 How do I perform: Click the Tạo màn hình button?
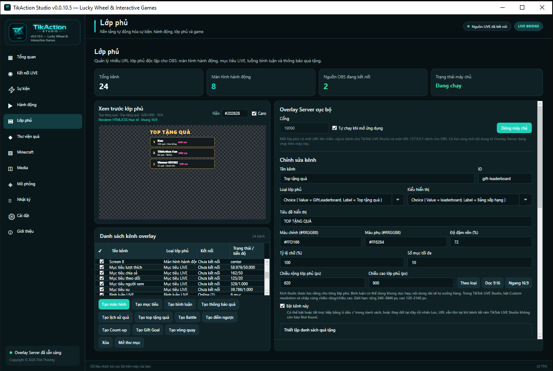(114, 304)
